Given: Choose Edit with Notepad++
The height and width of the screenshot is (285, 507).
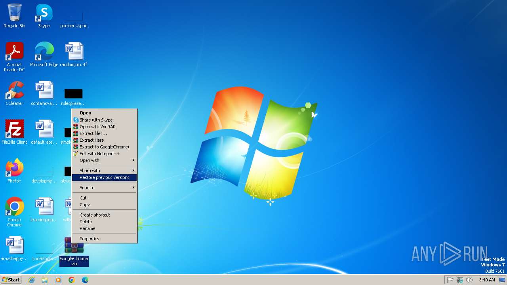Looking at the screenshot, I should tap(104, 154).
